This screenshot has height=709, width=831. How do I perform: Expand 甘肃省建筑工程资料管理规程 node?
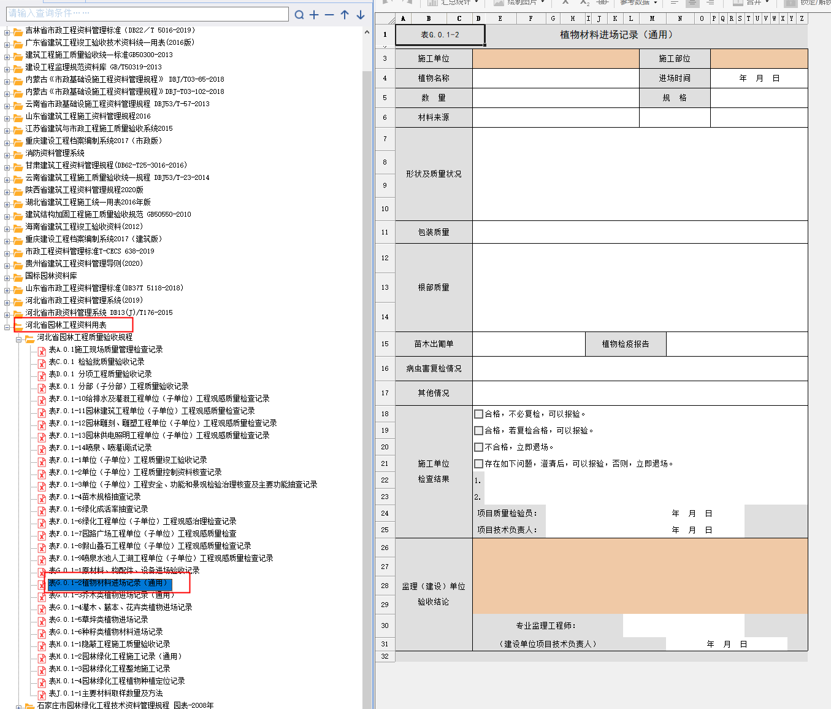pos(7,167)
